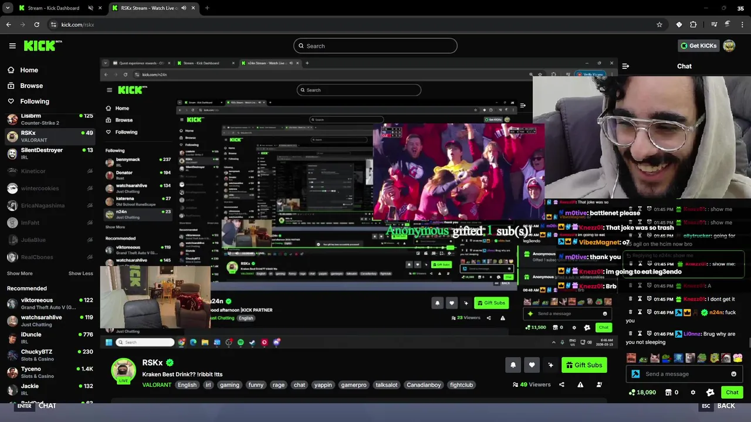Toggle the heart follow button
The image size is (751, 422).
pos(532,365)
